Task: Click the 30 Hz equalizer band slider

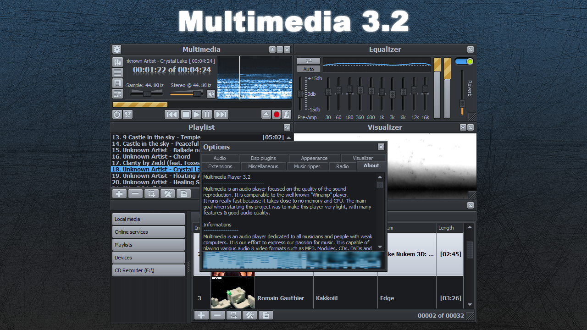Action: (x=328, y=93)
